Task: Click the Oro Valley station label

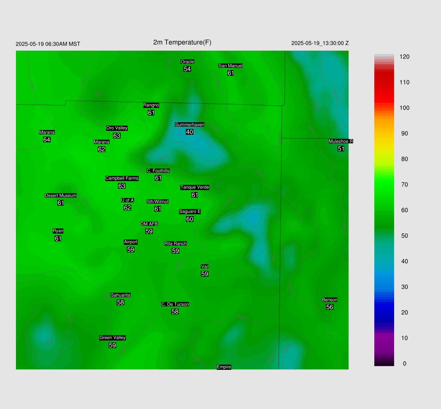Action: click(117, 128)
